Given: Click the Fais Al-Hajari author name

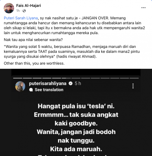Looking at the screenshot, I should coord(29,6).
